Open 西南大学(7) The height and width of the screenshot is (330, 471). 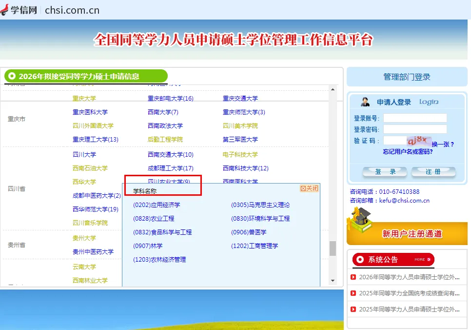[x=163, y=112]
